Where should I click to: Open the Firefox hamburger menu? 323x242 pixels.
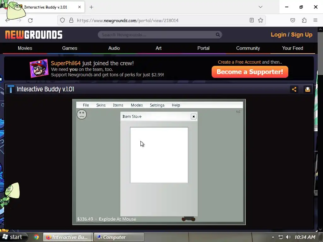pos(315,20)
